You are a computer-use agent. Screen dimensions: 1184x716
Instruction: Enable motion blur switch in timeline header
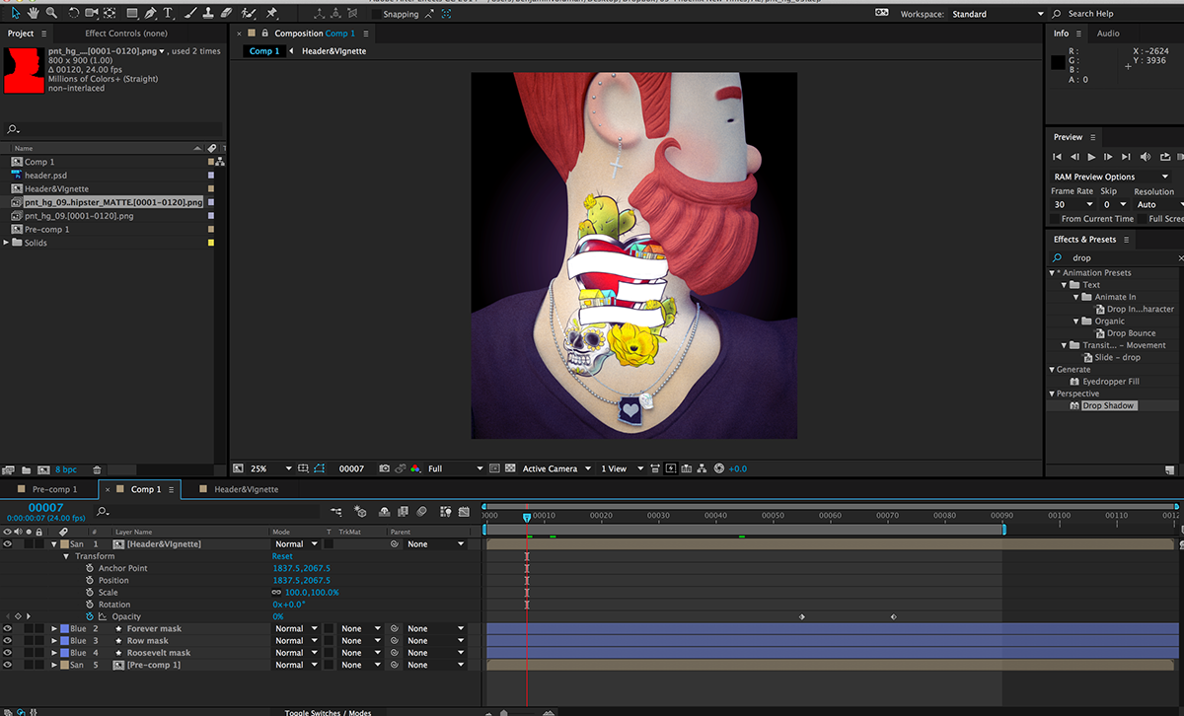click(421, 512)
